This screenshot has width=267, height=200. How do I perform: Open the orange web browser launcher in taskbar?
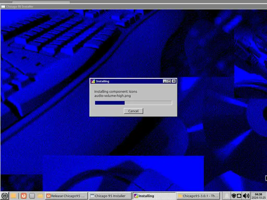tap(24, 196)
